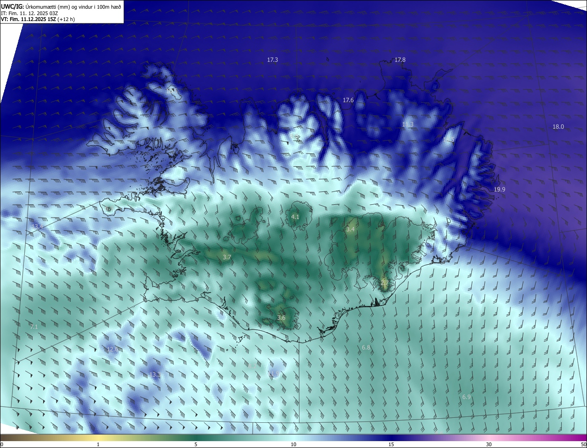Click the 17.6 value on the map
This screenshot has width=587, height=448.
[348, 100]
